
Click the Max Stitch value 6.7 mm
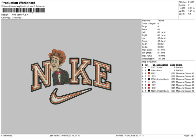pos(161,50)
